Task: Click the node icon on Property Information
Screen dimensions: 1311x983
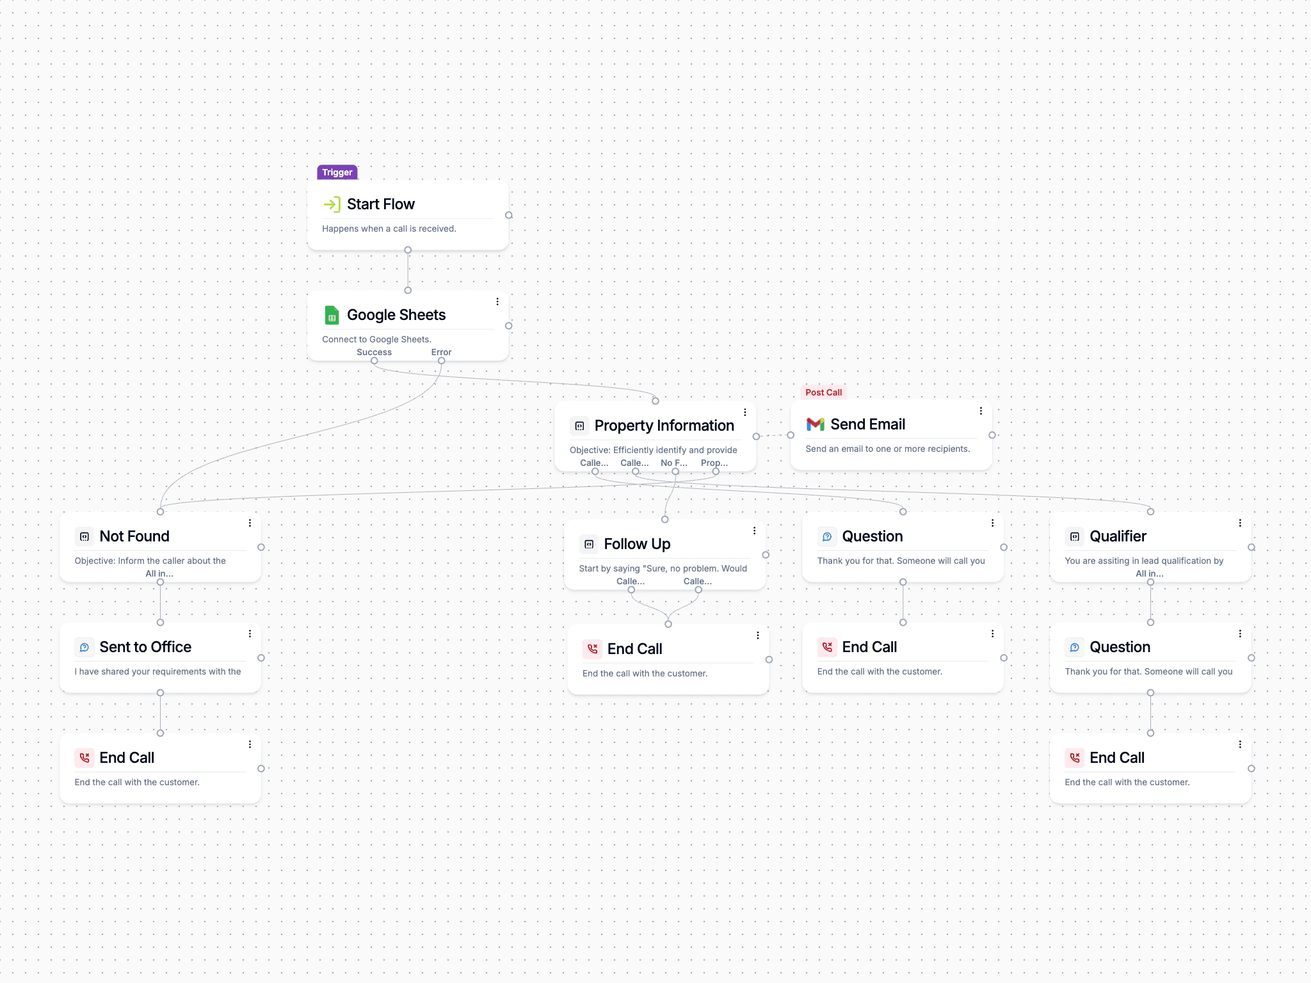Action: [x=579, y=425]
